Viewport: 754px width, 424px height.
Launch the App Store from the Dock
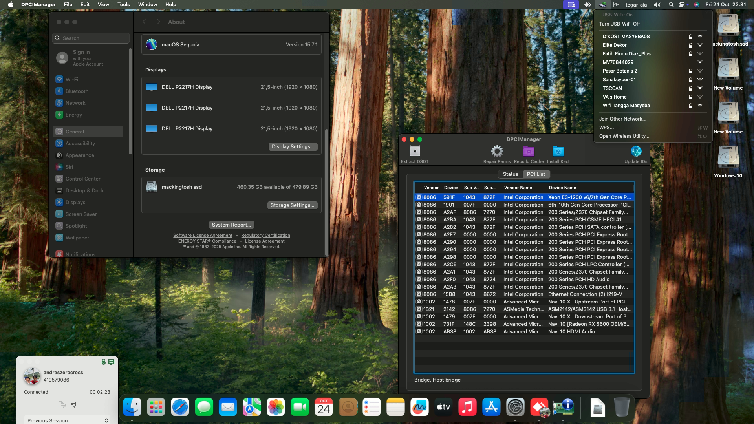(x=491, y=407)
